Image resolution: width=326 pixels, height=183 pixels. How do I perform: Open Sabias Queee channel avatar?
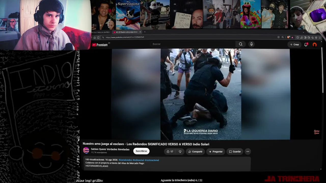pyautogui.click(x=86, y=150)
